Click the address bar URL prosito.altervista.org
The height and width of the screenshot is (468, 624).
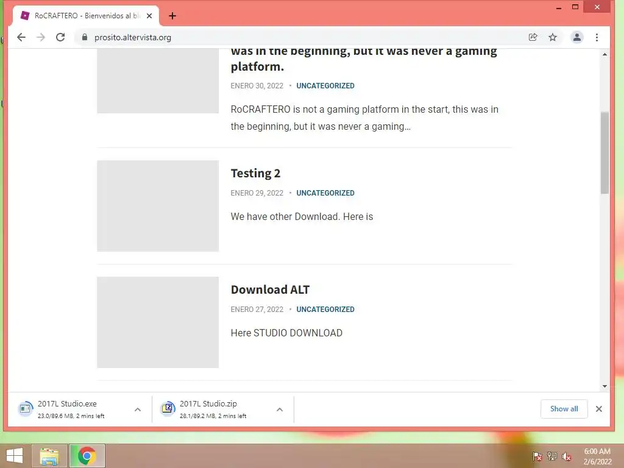click(132, 37)
